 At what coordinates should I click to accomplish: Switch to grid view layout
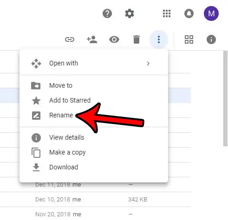189,39
